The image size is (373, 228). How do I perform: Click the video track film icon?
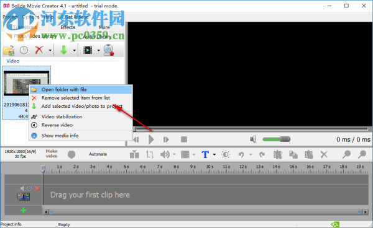pyautogui.click(x=24, y=197)
